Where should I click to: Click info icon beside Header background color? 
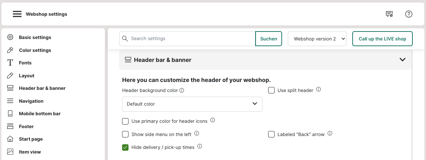coord(181,91)
